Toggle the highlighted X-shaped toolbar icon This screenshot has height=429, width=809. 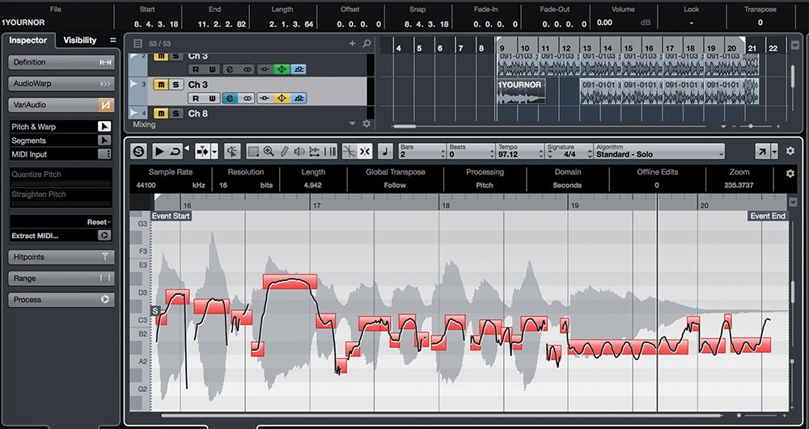pos(365,151)
